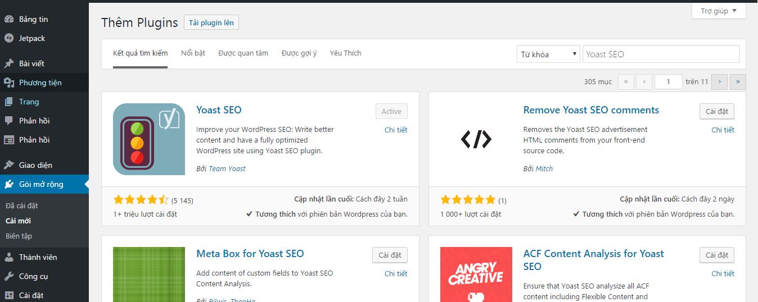Click the Bài viết pin icon
Screen dimensions: 758x302
9,63
